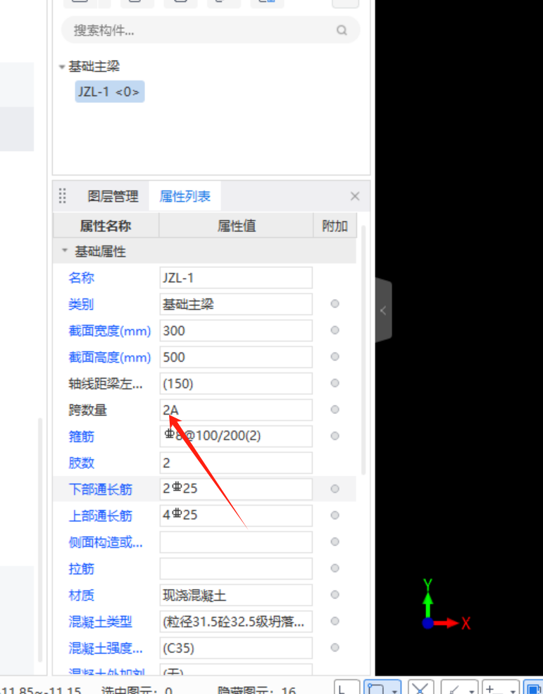Click the 类别 property label
543x694 pixels.
81,305
